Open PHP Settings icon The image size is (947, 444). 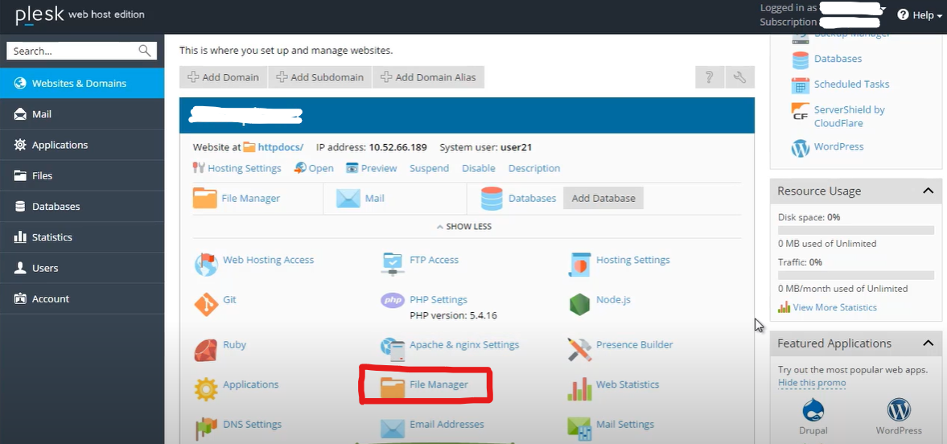pyautogui.click(x=393, y=300)
